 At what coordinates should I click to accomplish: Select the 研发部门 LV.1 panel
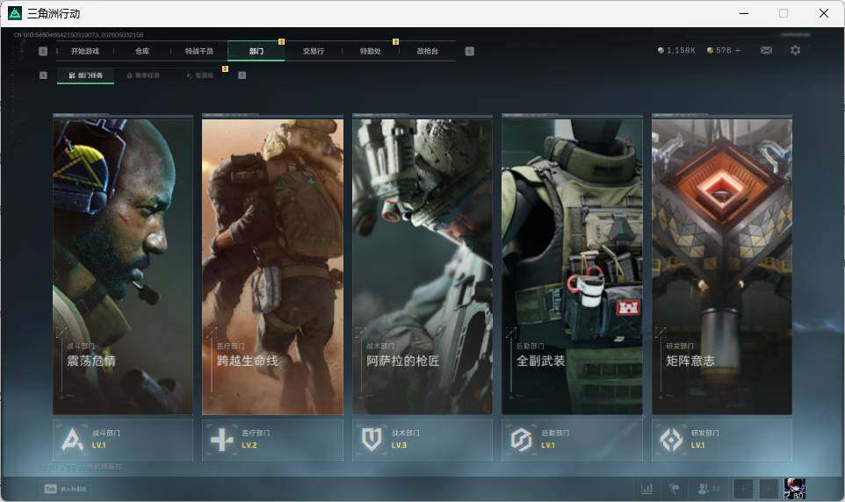click(722, 440)
